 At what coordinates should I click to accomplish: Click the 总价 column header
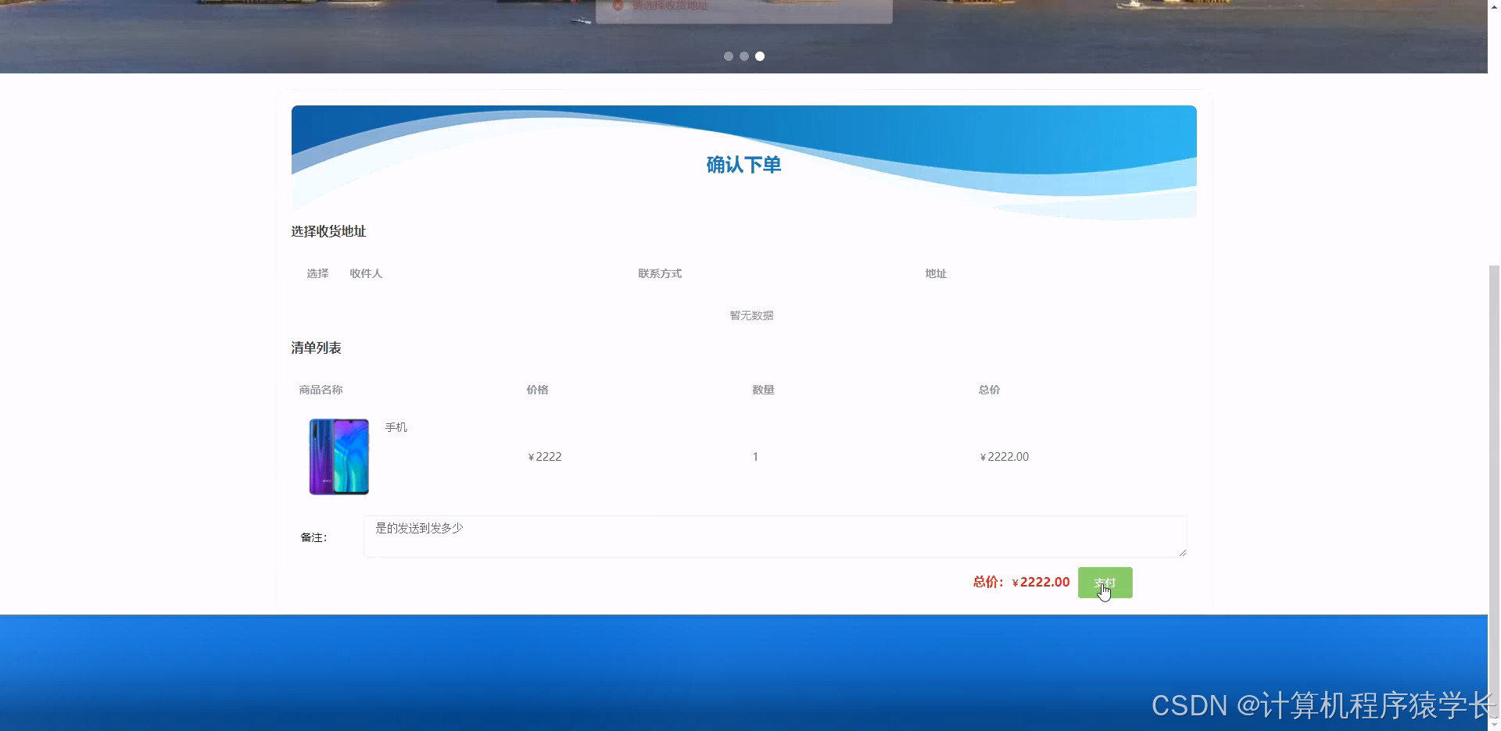point(989,390)
